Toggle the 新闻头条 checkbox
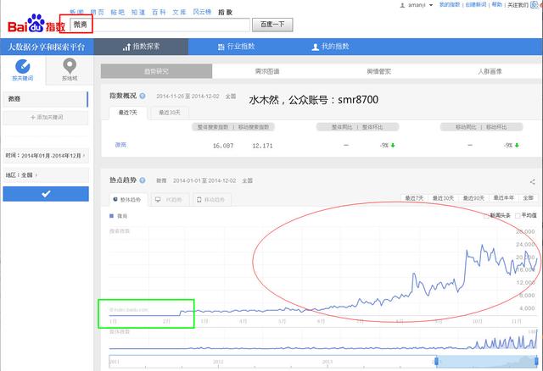This screenshot has width=543, height=371. 486,216
